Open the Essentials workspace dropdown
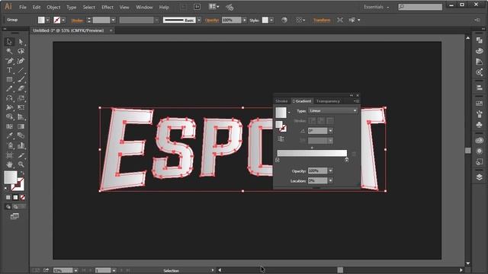The image size is (488, 274). tap(376, 7)
